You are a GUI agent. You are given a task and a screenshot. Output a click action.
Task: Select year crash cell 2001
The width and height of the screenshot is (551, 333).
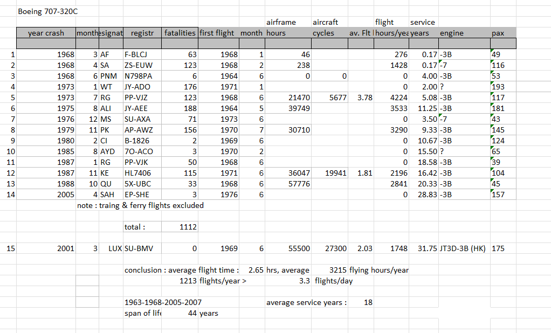46,249
